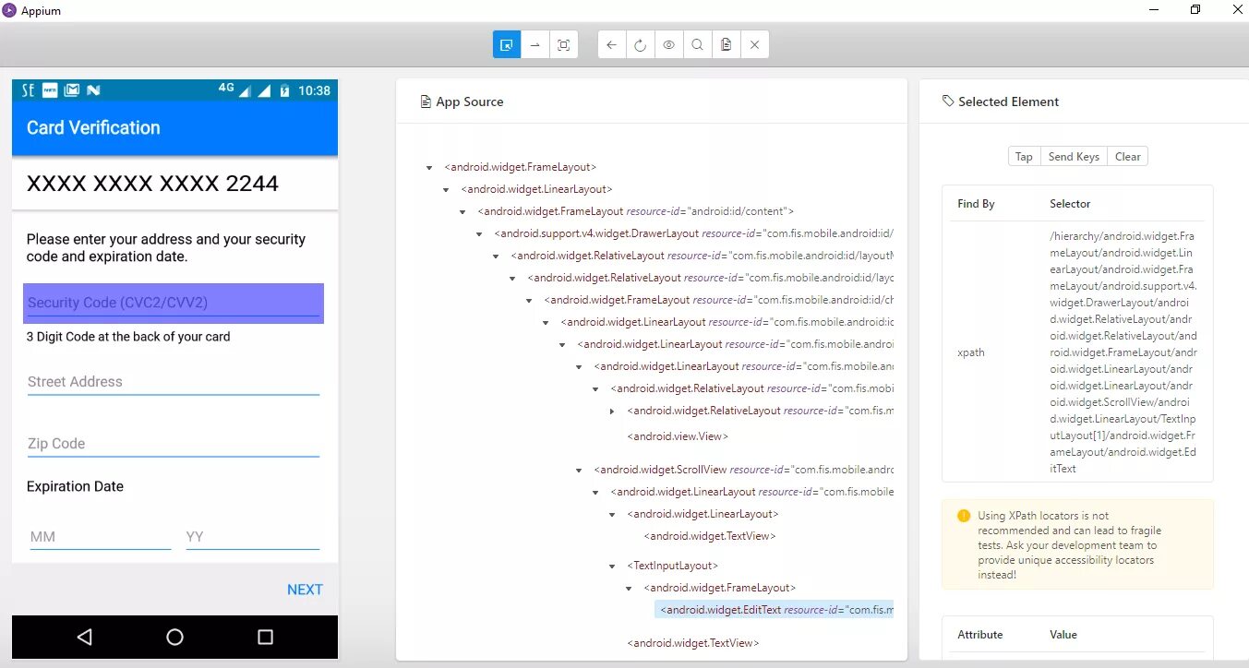Click the XPath warning icon
Screen dimensions: 1249x668
point(964,516)
